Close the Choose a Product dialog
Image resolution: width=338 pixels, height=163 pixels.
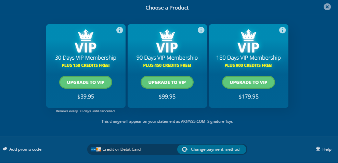[327, 7]
